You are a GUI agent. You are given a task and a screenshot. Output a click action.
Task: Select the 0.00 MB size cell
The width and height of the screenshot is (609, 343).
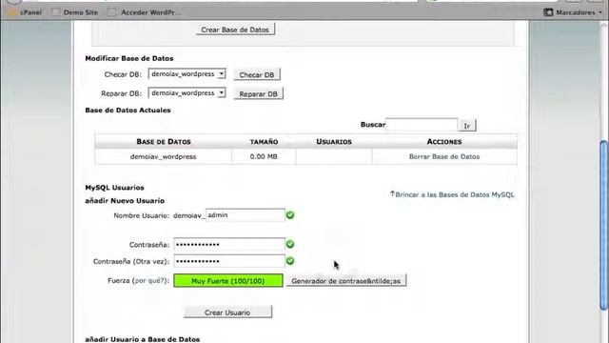(x=264, y=156)
